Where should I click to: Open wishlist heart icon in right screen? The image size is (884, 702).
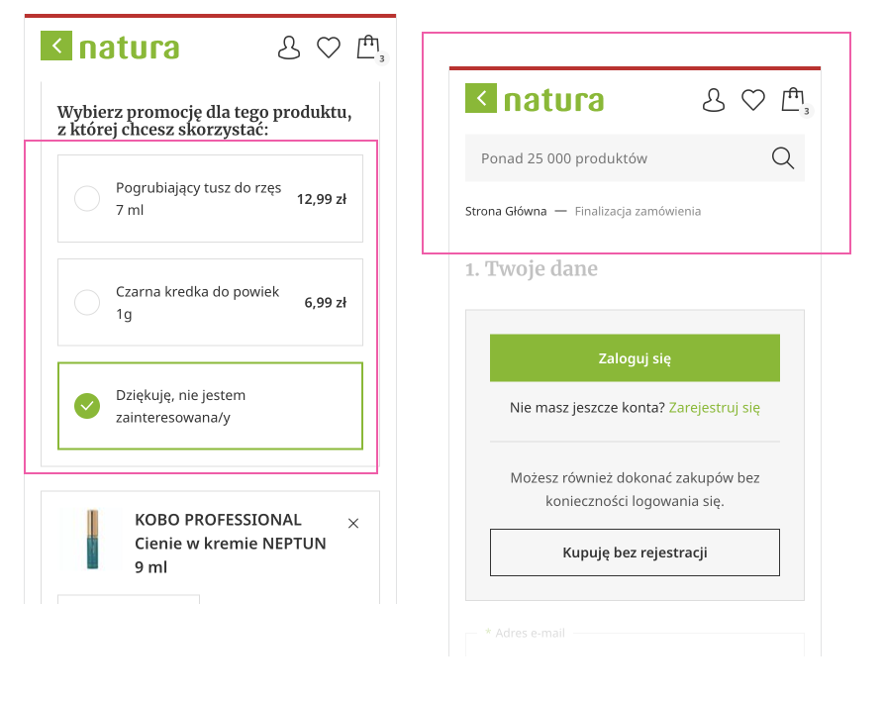[x=753, y=100]
